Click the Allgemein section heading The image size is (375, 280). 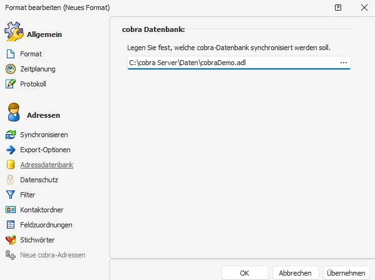[44, 34]
